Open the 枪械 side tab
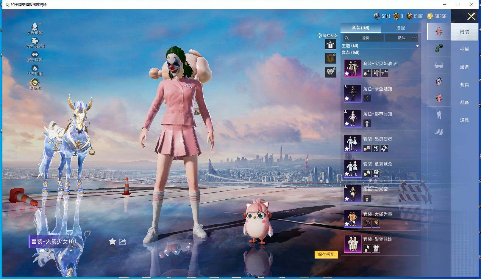This screenshot has height=279, width=481. click(x=464, y=49)
